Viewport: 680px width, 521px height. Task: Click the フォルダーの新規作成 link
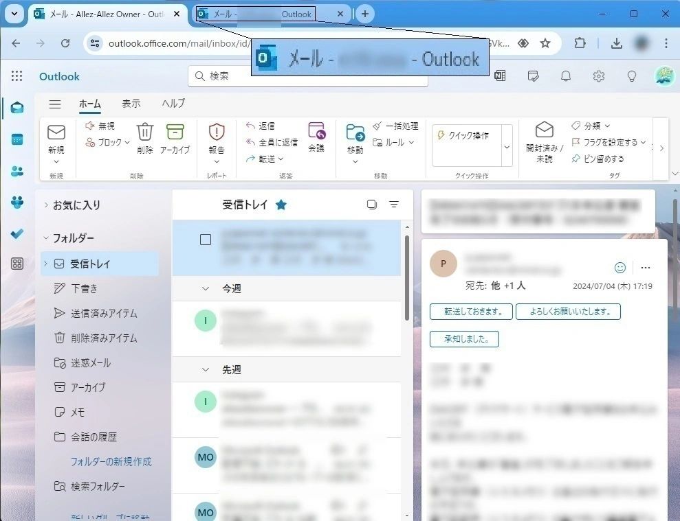click(111, 462)
